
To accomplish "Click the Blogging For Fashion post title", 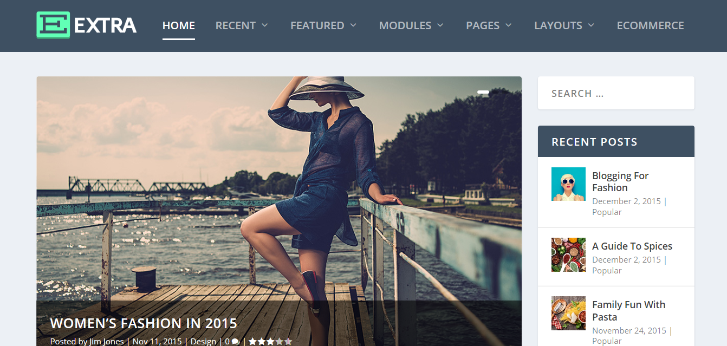I will tap(620, 182).
